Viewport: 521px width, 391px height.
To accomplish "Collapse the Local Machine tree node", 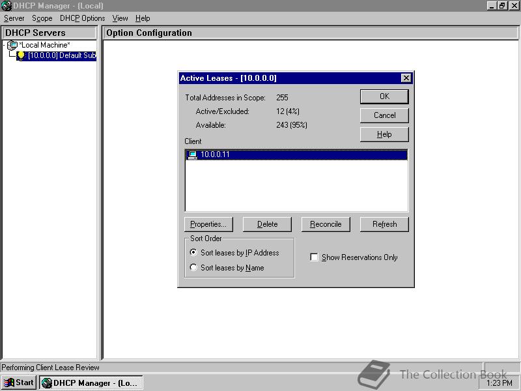I will pos(4,45).
